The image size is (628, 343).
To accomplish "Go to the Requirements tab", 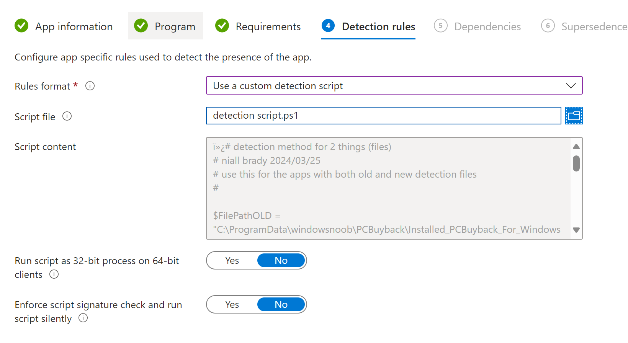I will pyautogui.click(x=258, y=26).
